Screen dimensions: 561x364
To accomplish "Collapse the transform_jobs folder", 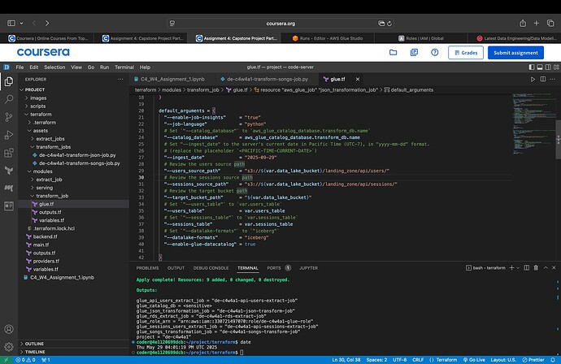I will (55, 147).
